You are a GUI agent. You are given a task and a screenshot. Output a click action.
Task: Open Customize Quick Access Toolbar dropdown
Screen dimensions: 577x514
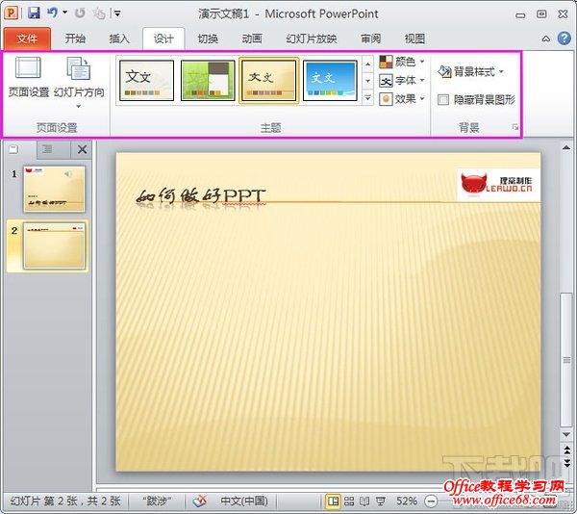[117, 13]
